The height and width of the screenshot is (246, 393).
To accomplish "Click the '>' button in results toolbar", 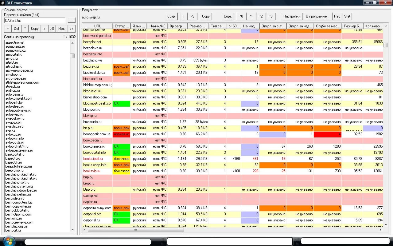I will tap(183, 16).
